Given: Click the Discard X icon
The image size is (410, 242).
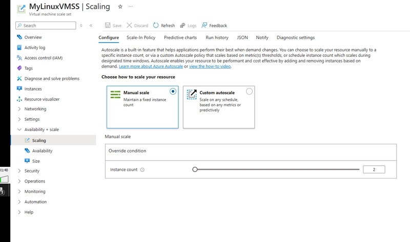Looking at the screenshot, I should coord(129,25).
